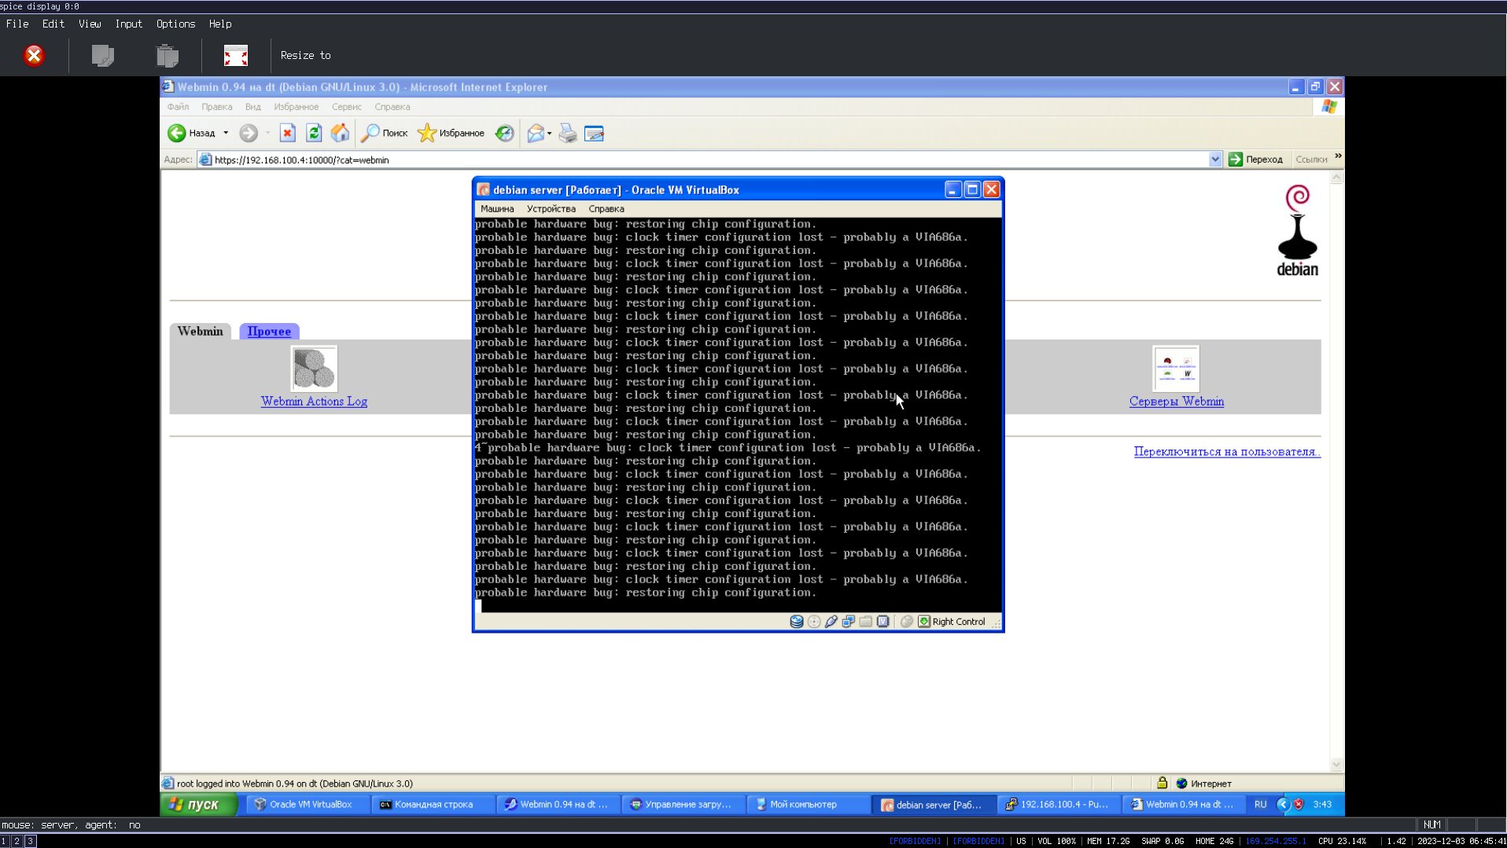Click the Stop icon in Internet Explorer toolbar
This screenshot has height=848, width=1507.
287,133
